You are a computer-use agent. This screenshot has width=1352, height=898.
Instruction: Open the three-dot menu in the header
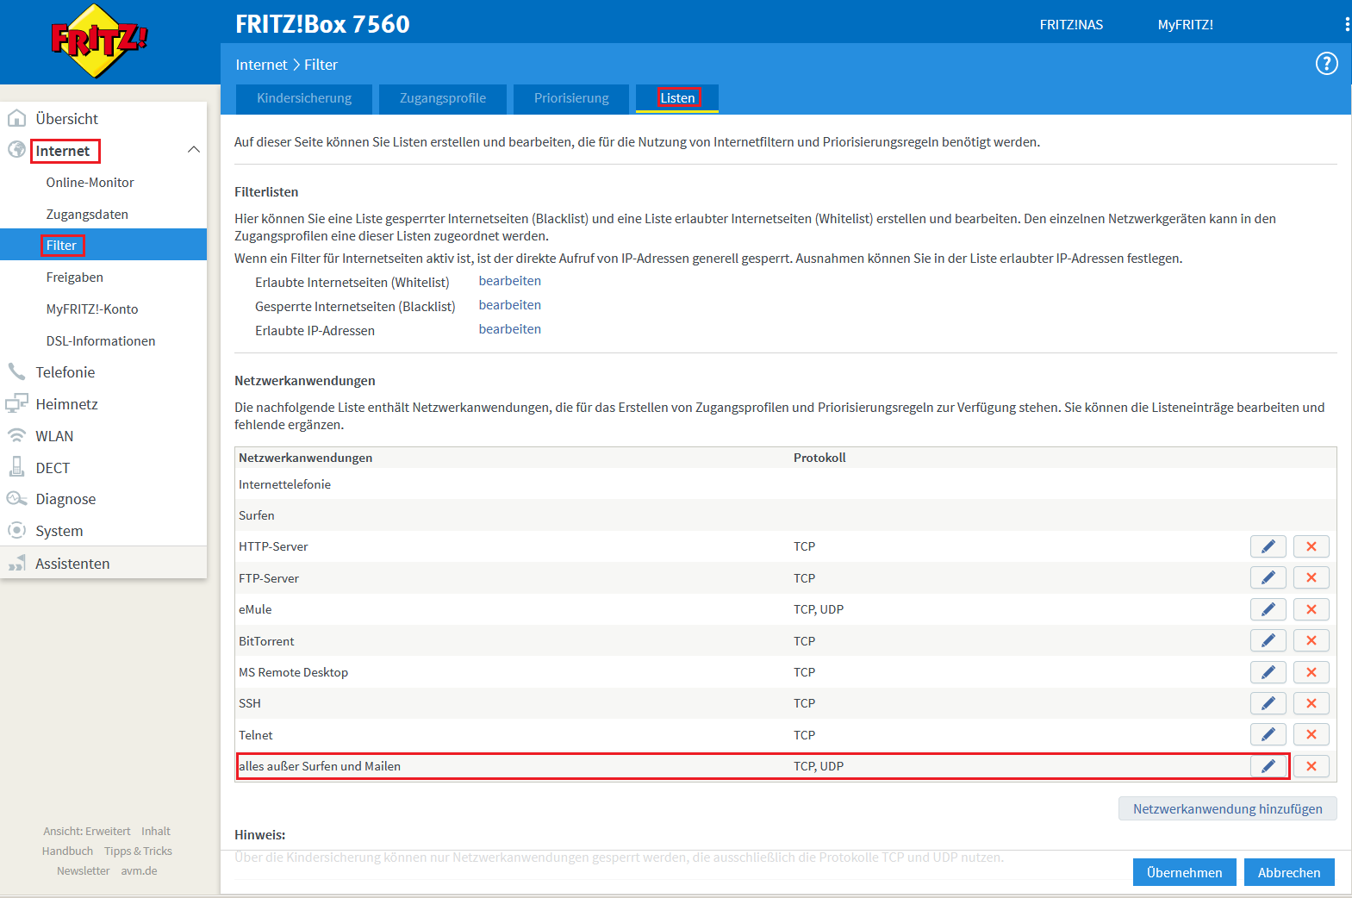1347,24
